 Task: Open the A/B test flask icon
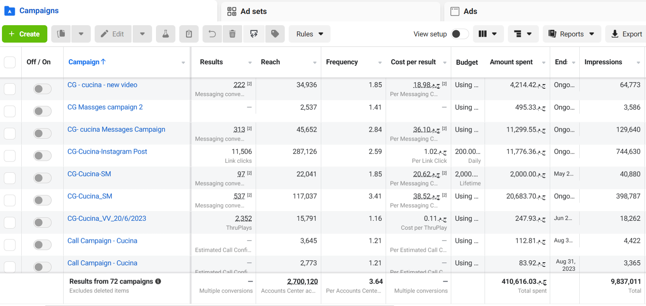point(166,34)
